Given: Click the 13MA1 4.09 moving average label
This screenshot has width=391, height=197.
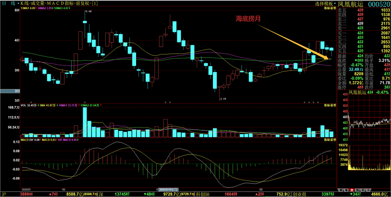Looking at the screenshot, I should (28, 8).
